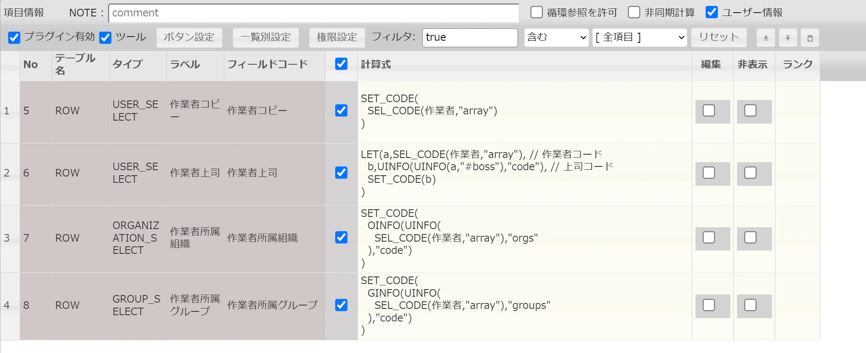Viewport: 866px width, 353px height.
Task: Click the download arrow icon button
Action: (x=766, y=38)
